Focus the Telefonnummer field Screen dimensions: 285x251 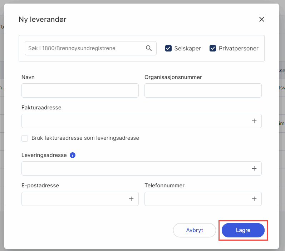coord(203,199)
